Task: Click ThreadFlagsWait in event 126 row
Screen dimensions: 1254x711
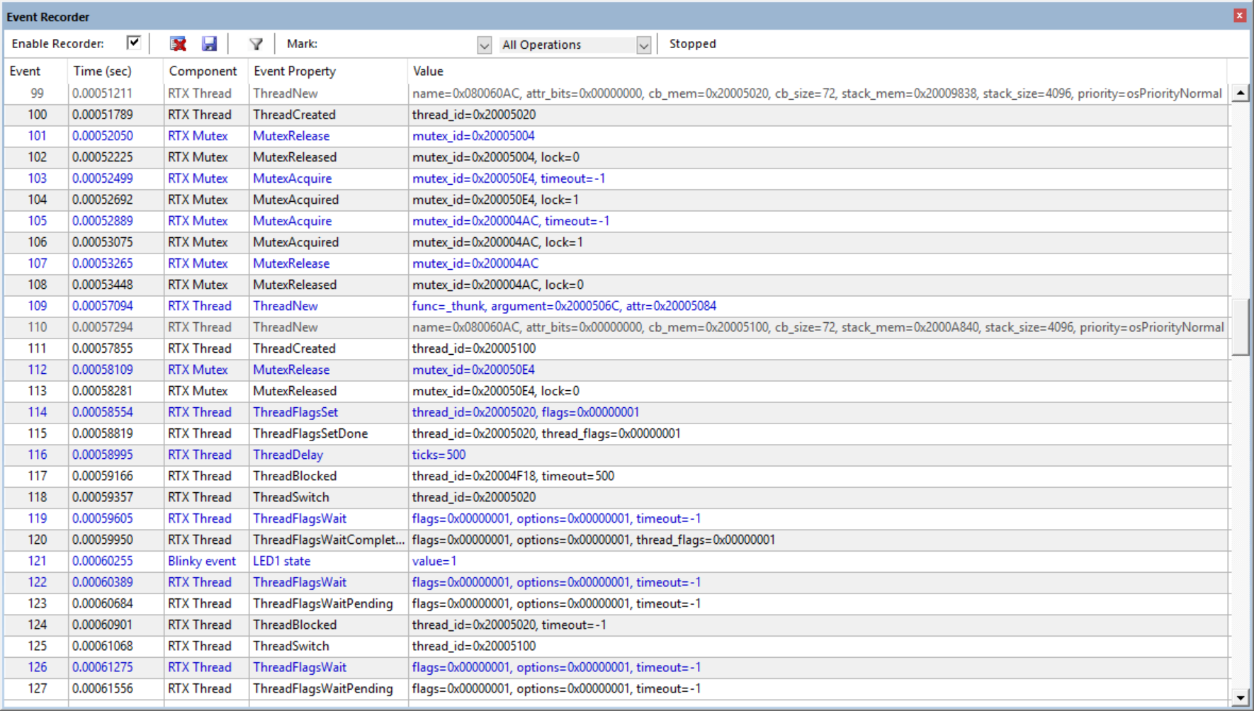Action: [x=300, y=667]
